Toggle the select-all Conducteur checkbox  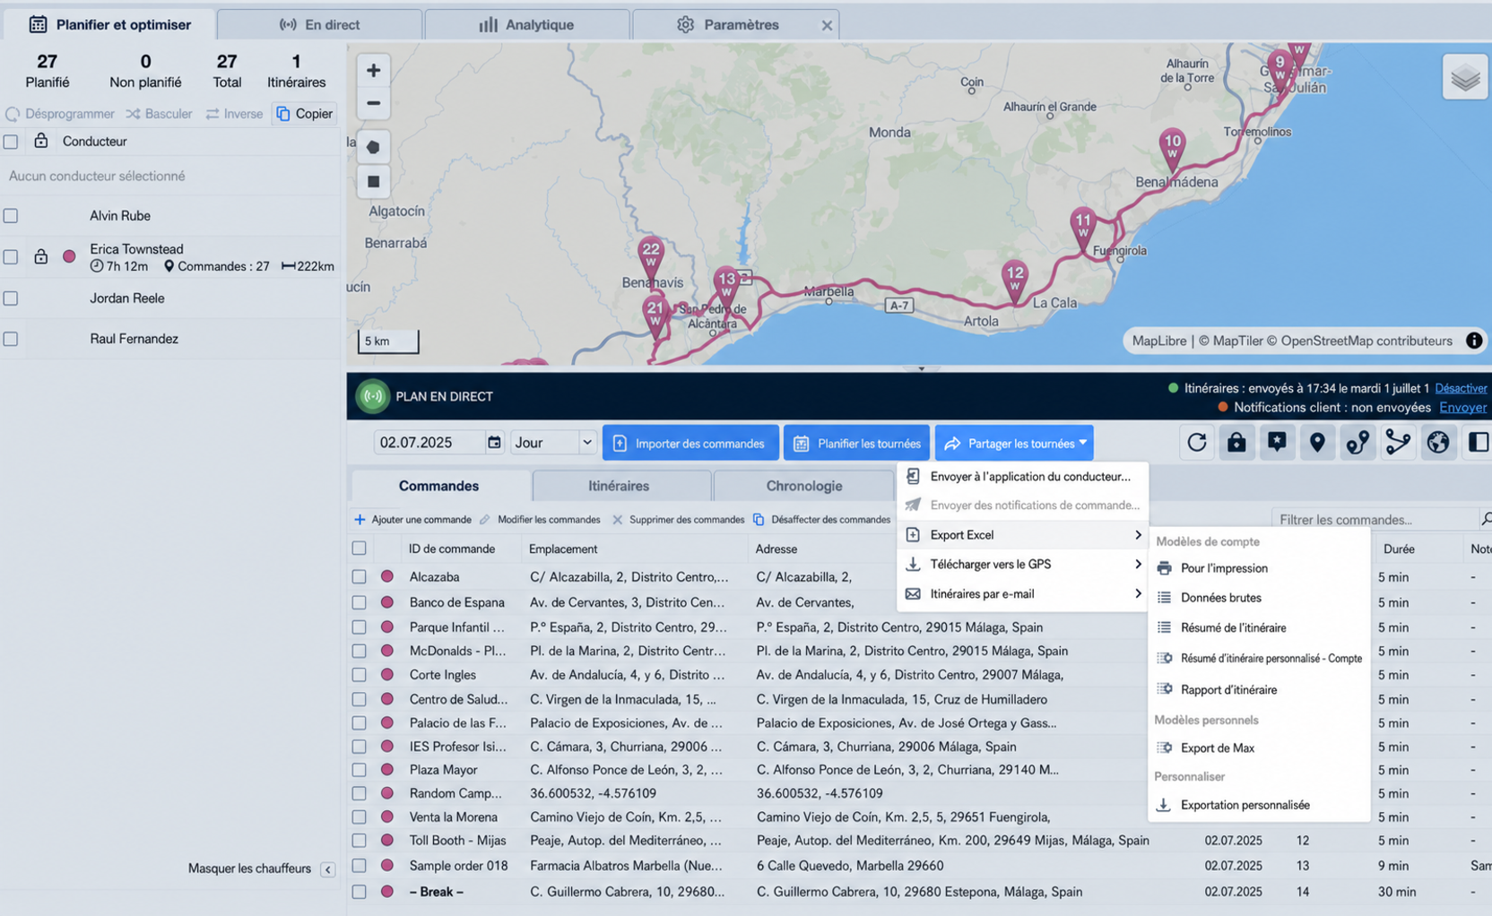[x=11, y=142]
